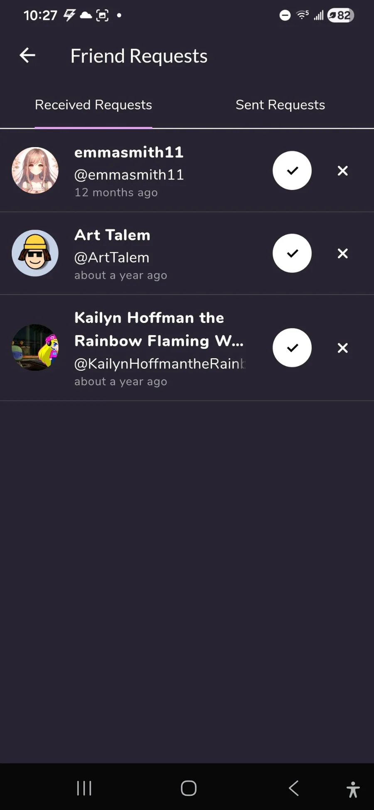Open recent apps from navigation bar

coord(84,788)
